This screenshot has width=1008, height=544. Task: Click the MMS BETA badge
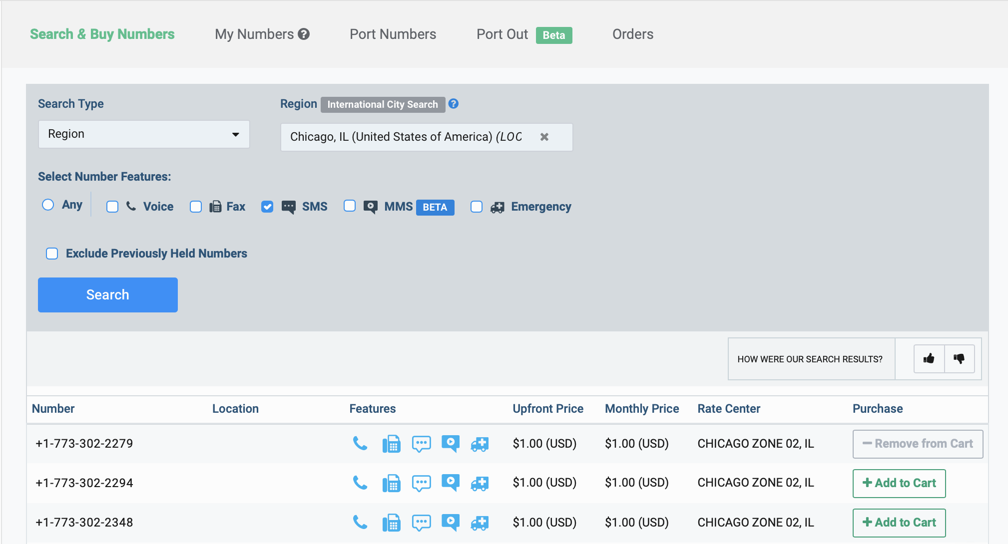pyautogui.click(x=435, y=207)
